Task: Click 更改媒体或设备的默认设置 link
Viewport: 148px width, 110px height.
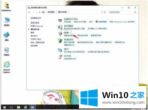Action: 74,29
